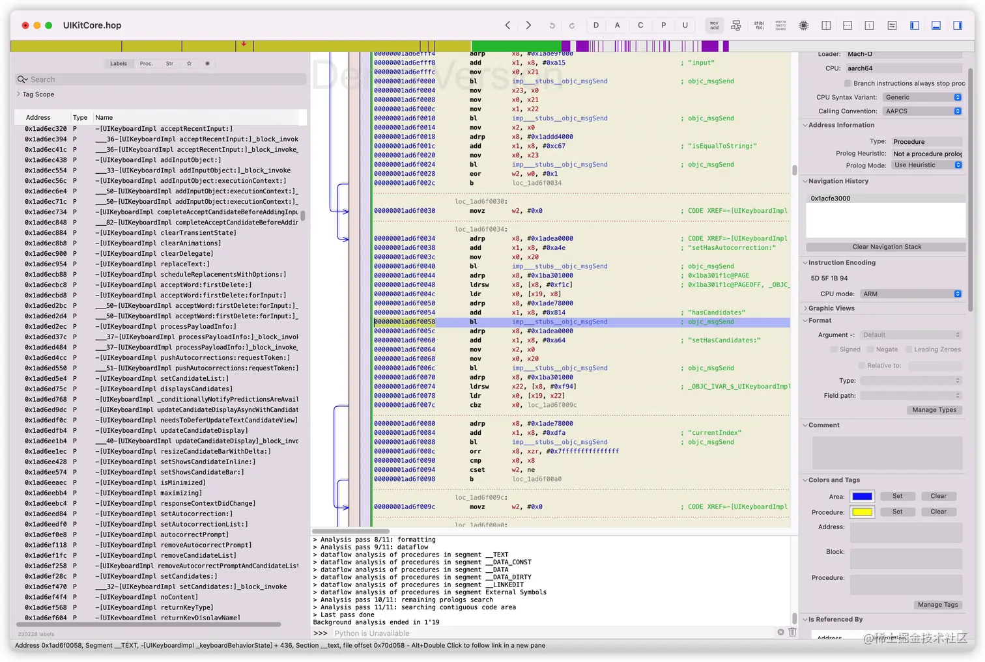Viewport: 985px width, 662px height.
Task: Click Set button for Procedure color
Action: tap(897, 512)
